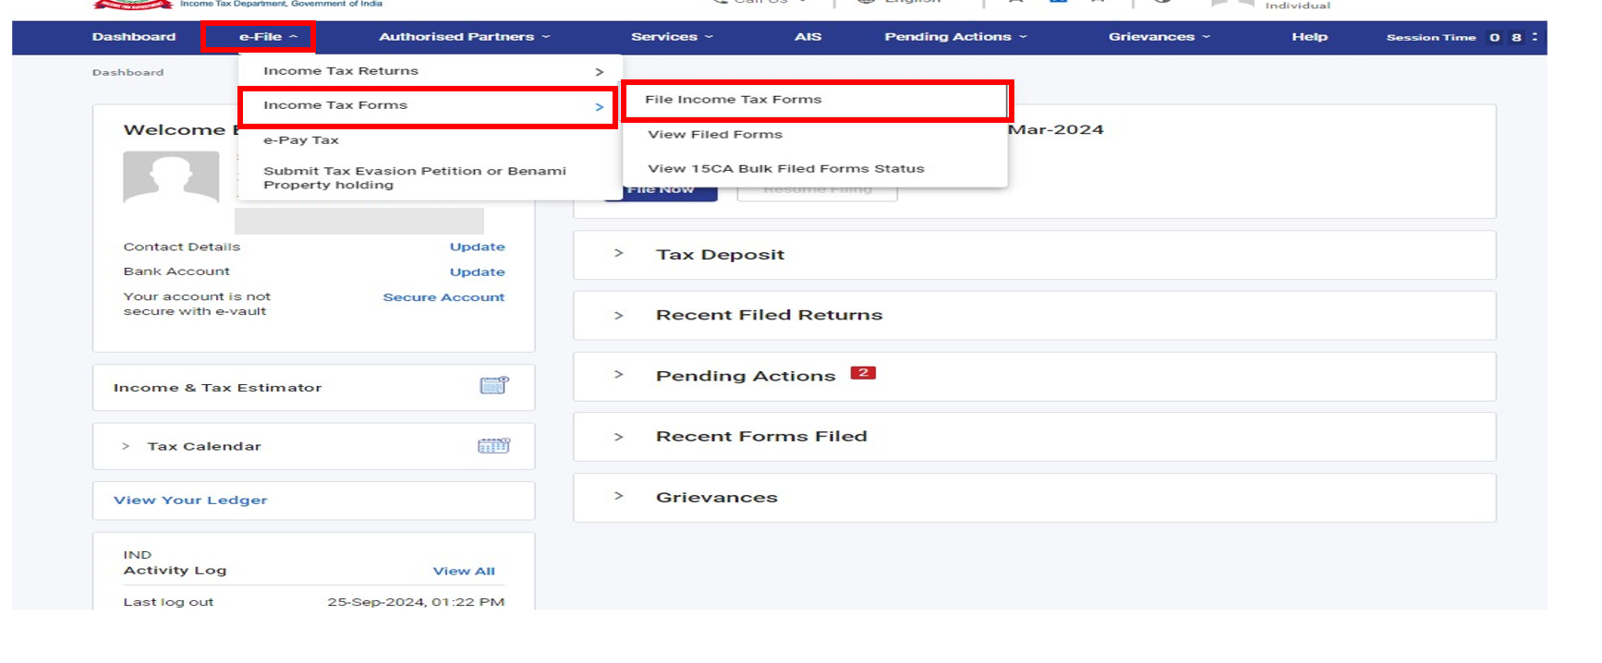This screenshot has width=1602, height=663.
Task: Open the Services dropdown menu
Action: click(x=672, y=37)
